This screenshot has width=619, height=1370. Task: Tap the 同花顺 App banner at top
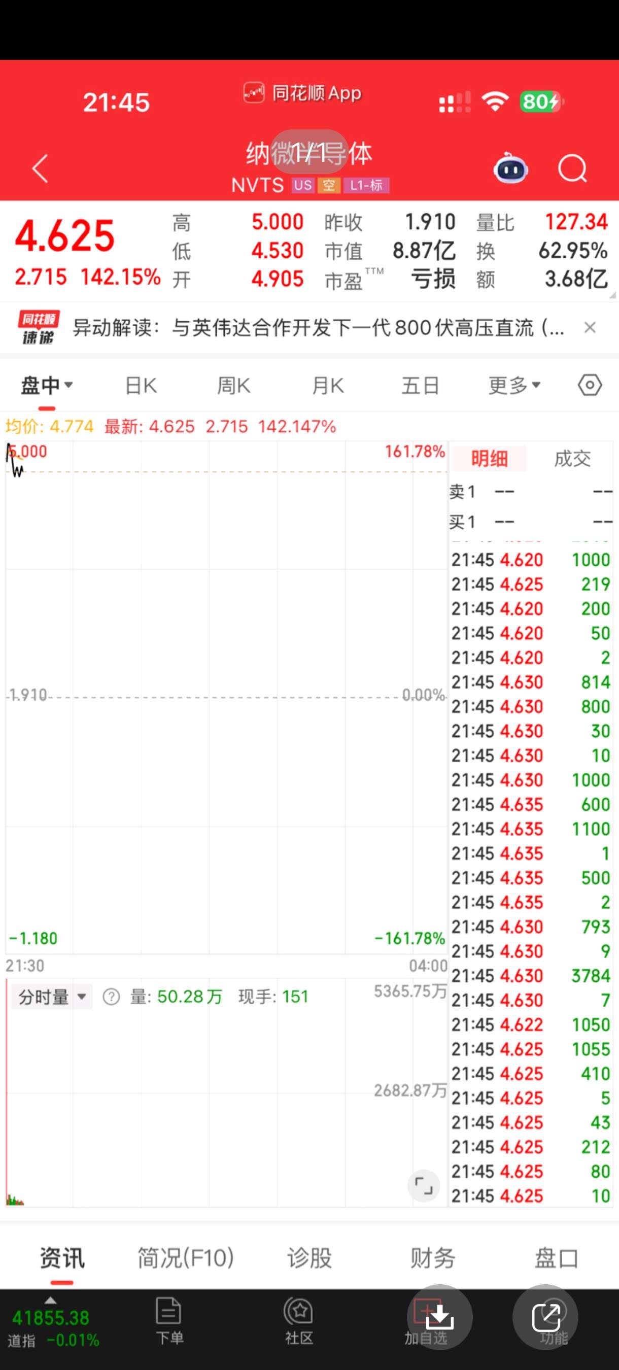tap(302, 93)
